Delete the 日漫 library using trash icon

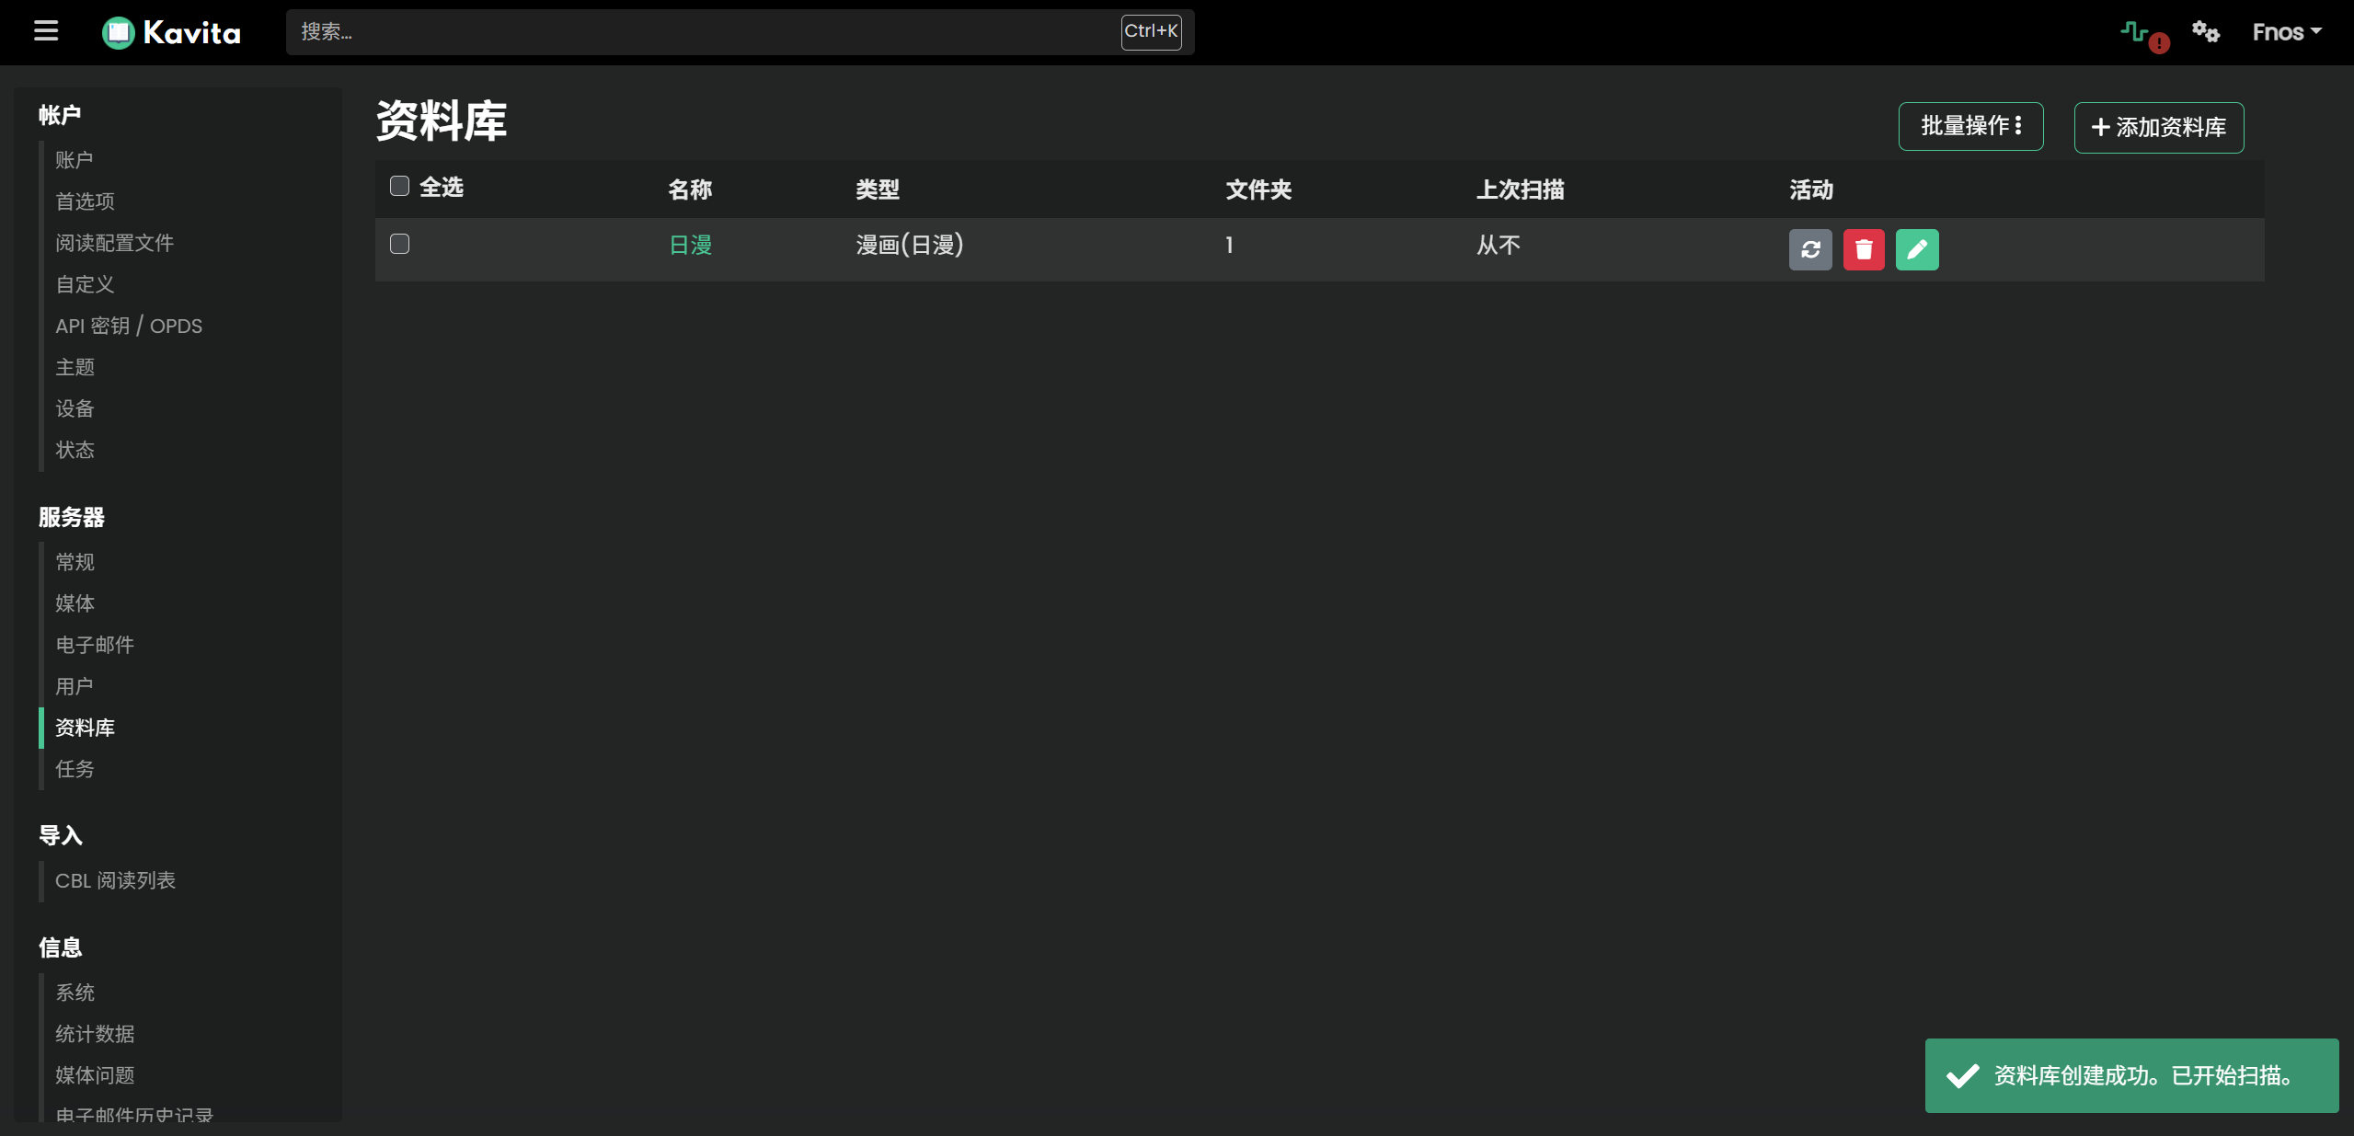[1863, 249]
